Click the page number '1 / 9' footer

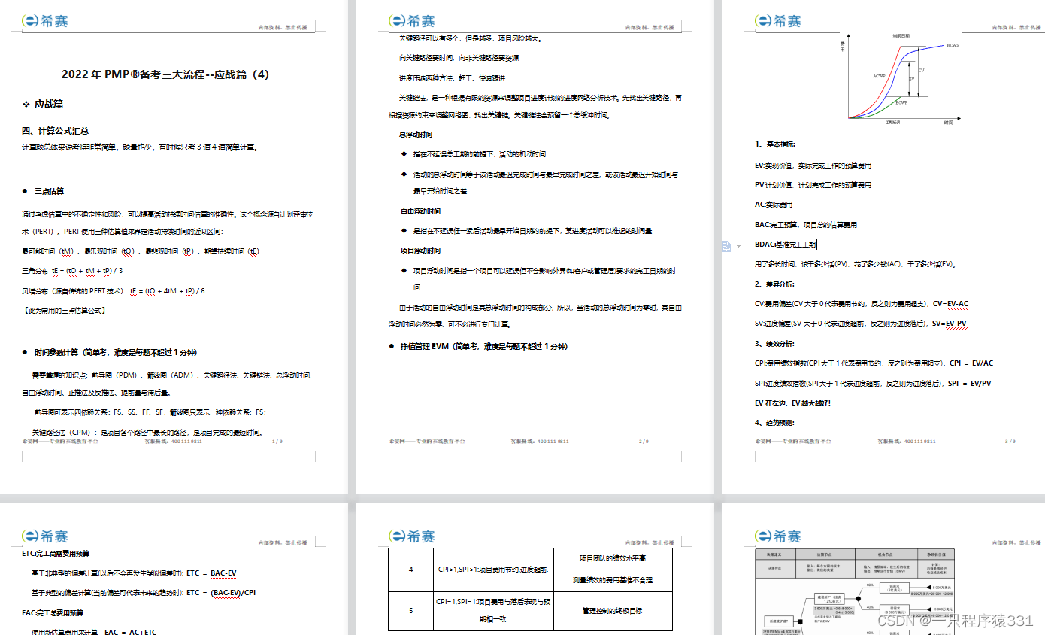[x=277, y=442]
